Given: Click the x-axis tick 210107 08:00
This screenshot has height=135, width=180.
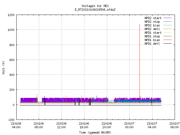Looking at the screenshot, I should (174, 125).
